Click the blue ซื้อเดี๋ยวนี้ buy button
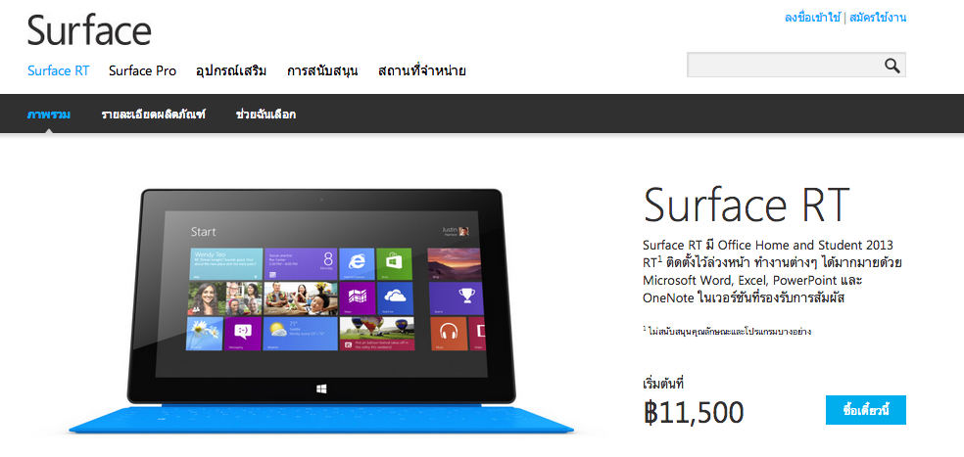Viewport: 964px width, 457px height. pyautogui.click(x=866, y=410)
